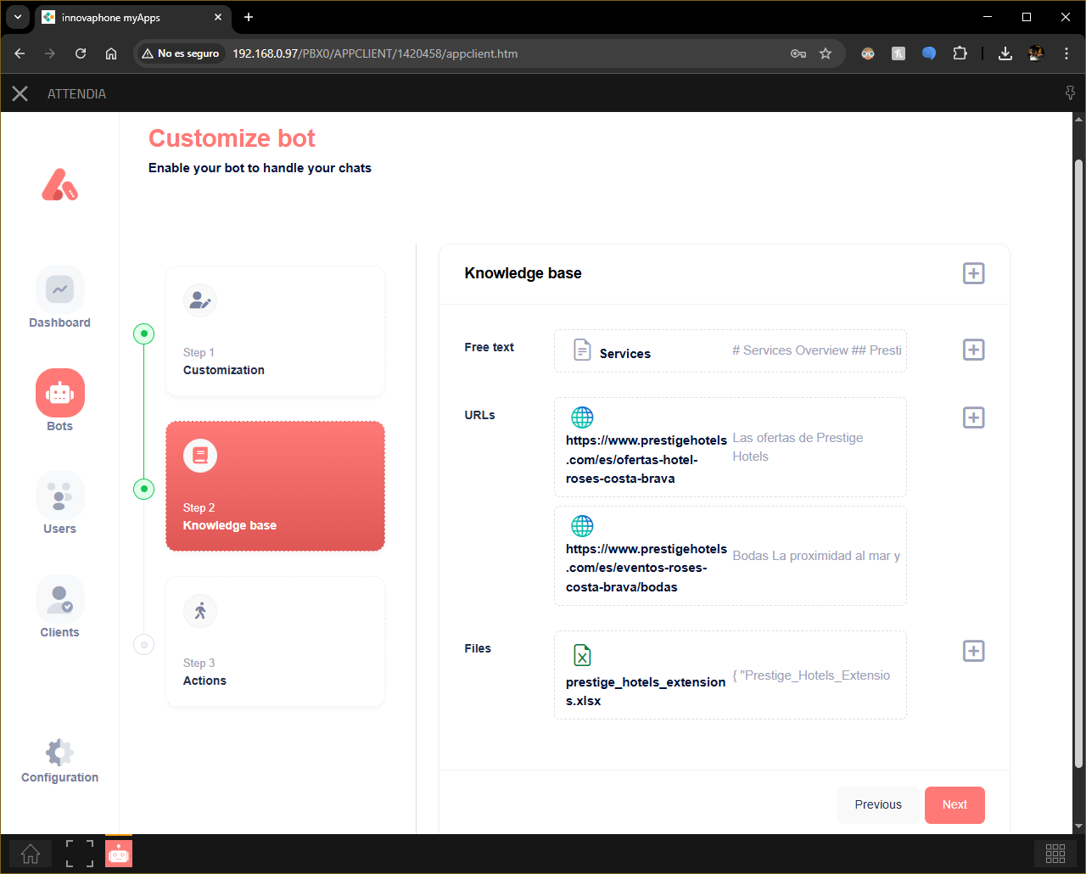Select Step 3 Actions card
Image resolution: width=1086 pixels, height=874 pixels.
(x=276, y=642)
